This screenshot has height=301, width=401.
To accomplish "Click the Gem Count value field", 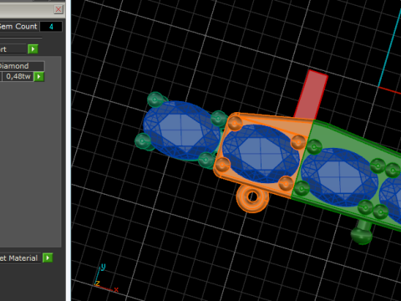I will coord(51,27).
